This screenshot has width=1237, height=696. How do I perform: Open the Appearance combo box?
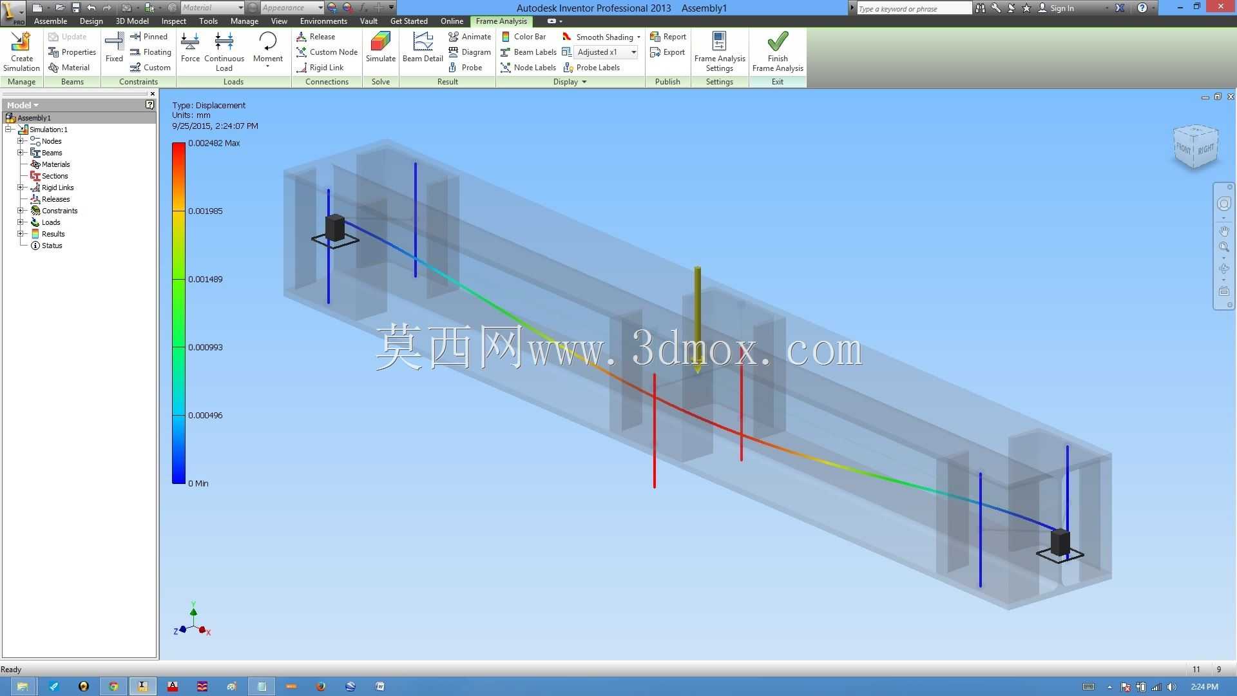click(292, 8)
